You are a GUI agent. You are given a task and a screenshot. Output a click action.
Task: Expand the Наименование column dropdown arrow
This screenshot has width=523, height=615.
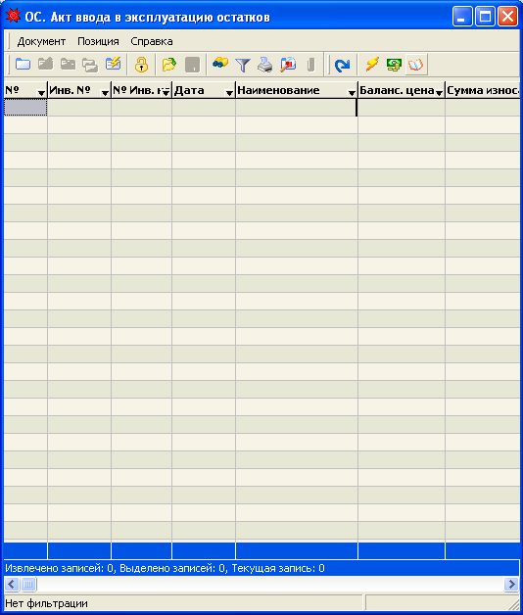[x=352, y=93]
